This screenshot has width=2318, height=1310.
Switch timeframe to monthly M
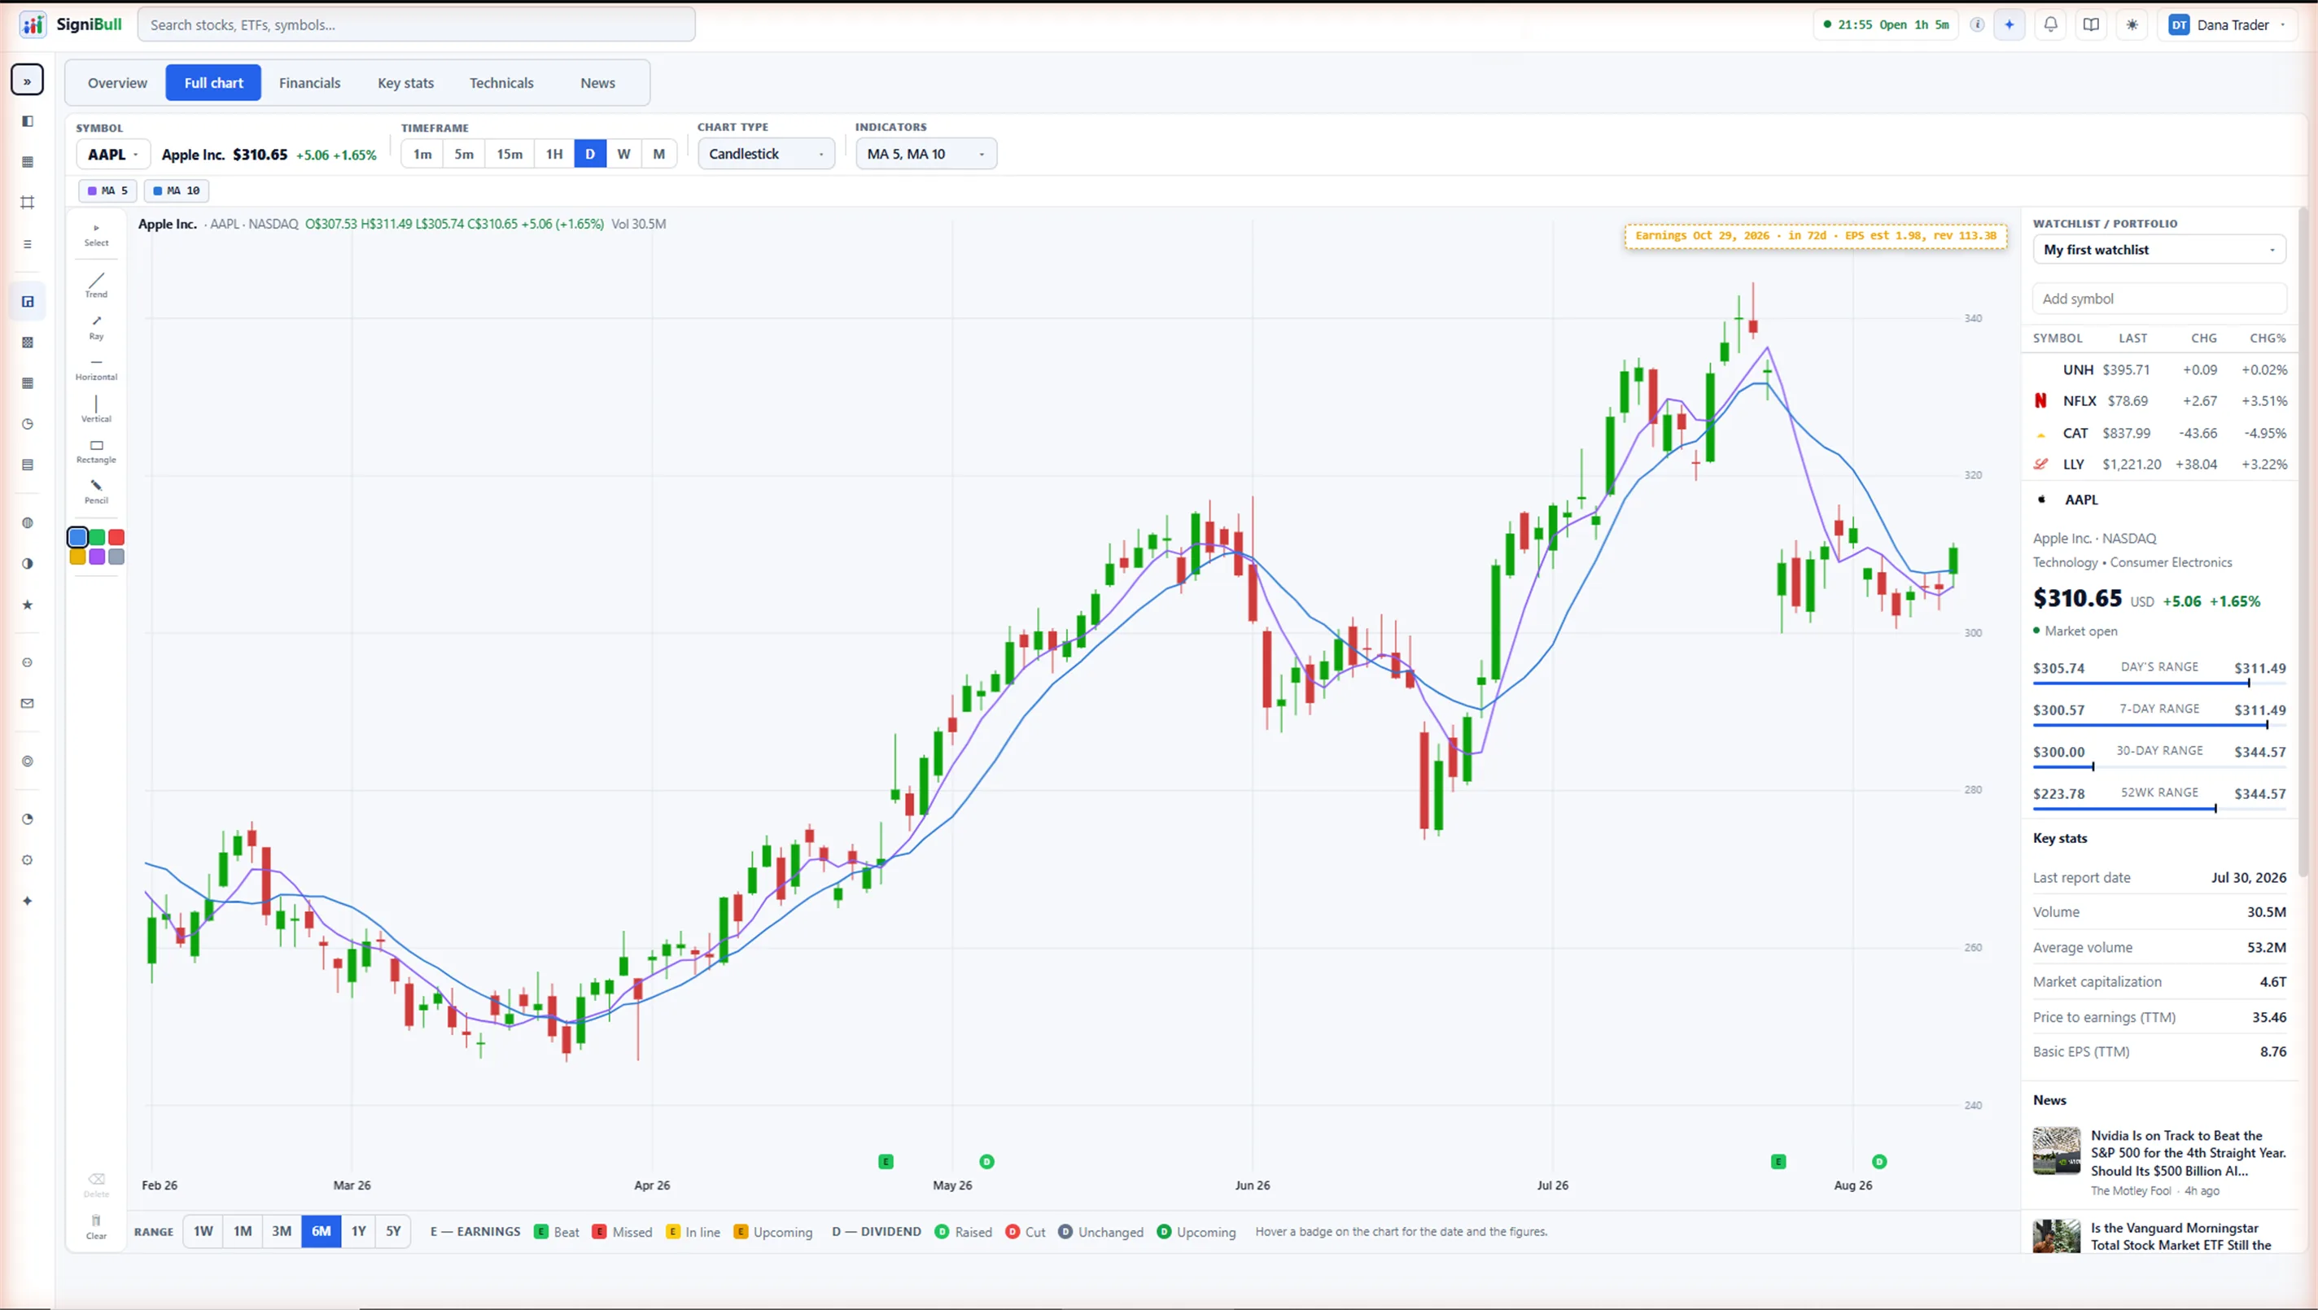(x=658, y=154)
